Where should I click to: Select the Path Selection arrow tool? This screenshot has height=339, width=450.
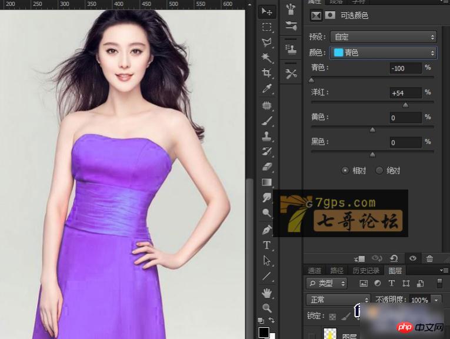[x=266, y=261]
